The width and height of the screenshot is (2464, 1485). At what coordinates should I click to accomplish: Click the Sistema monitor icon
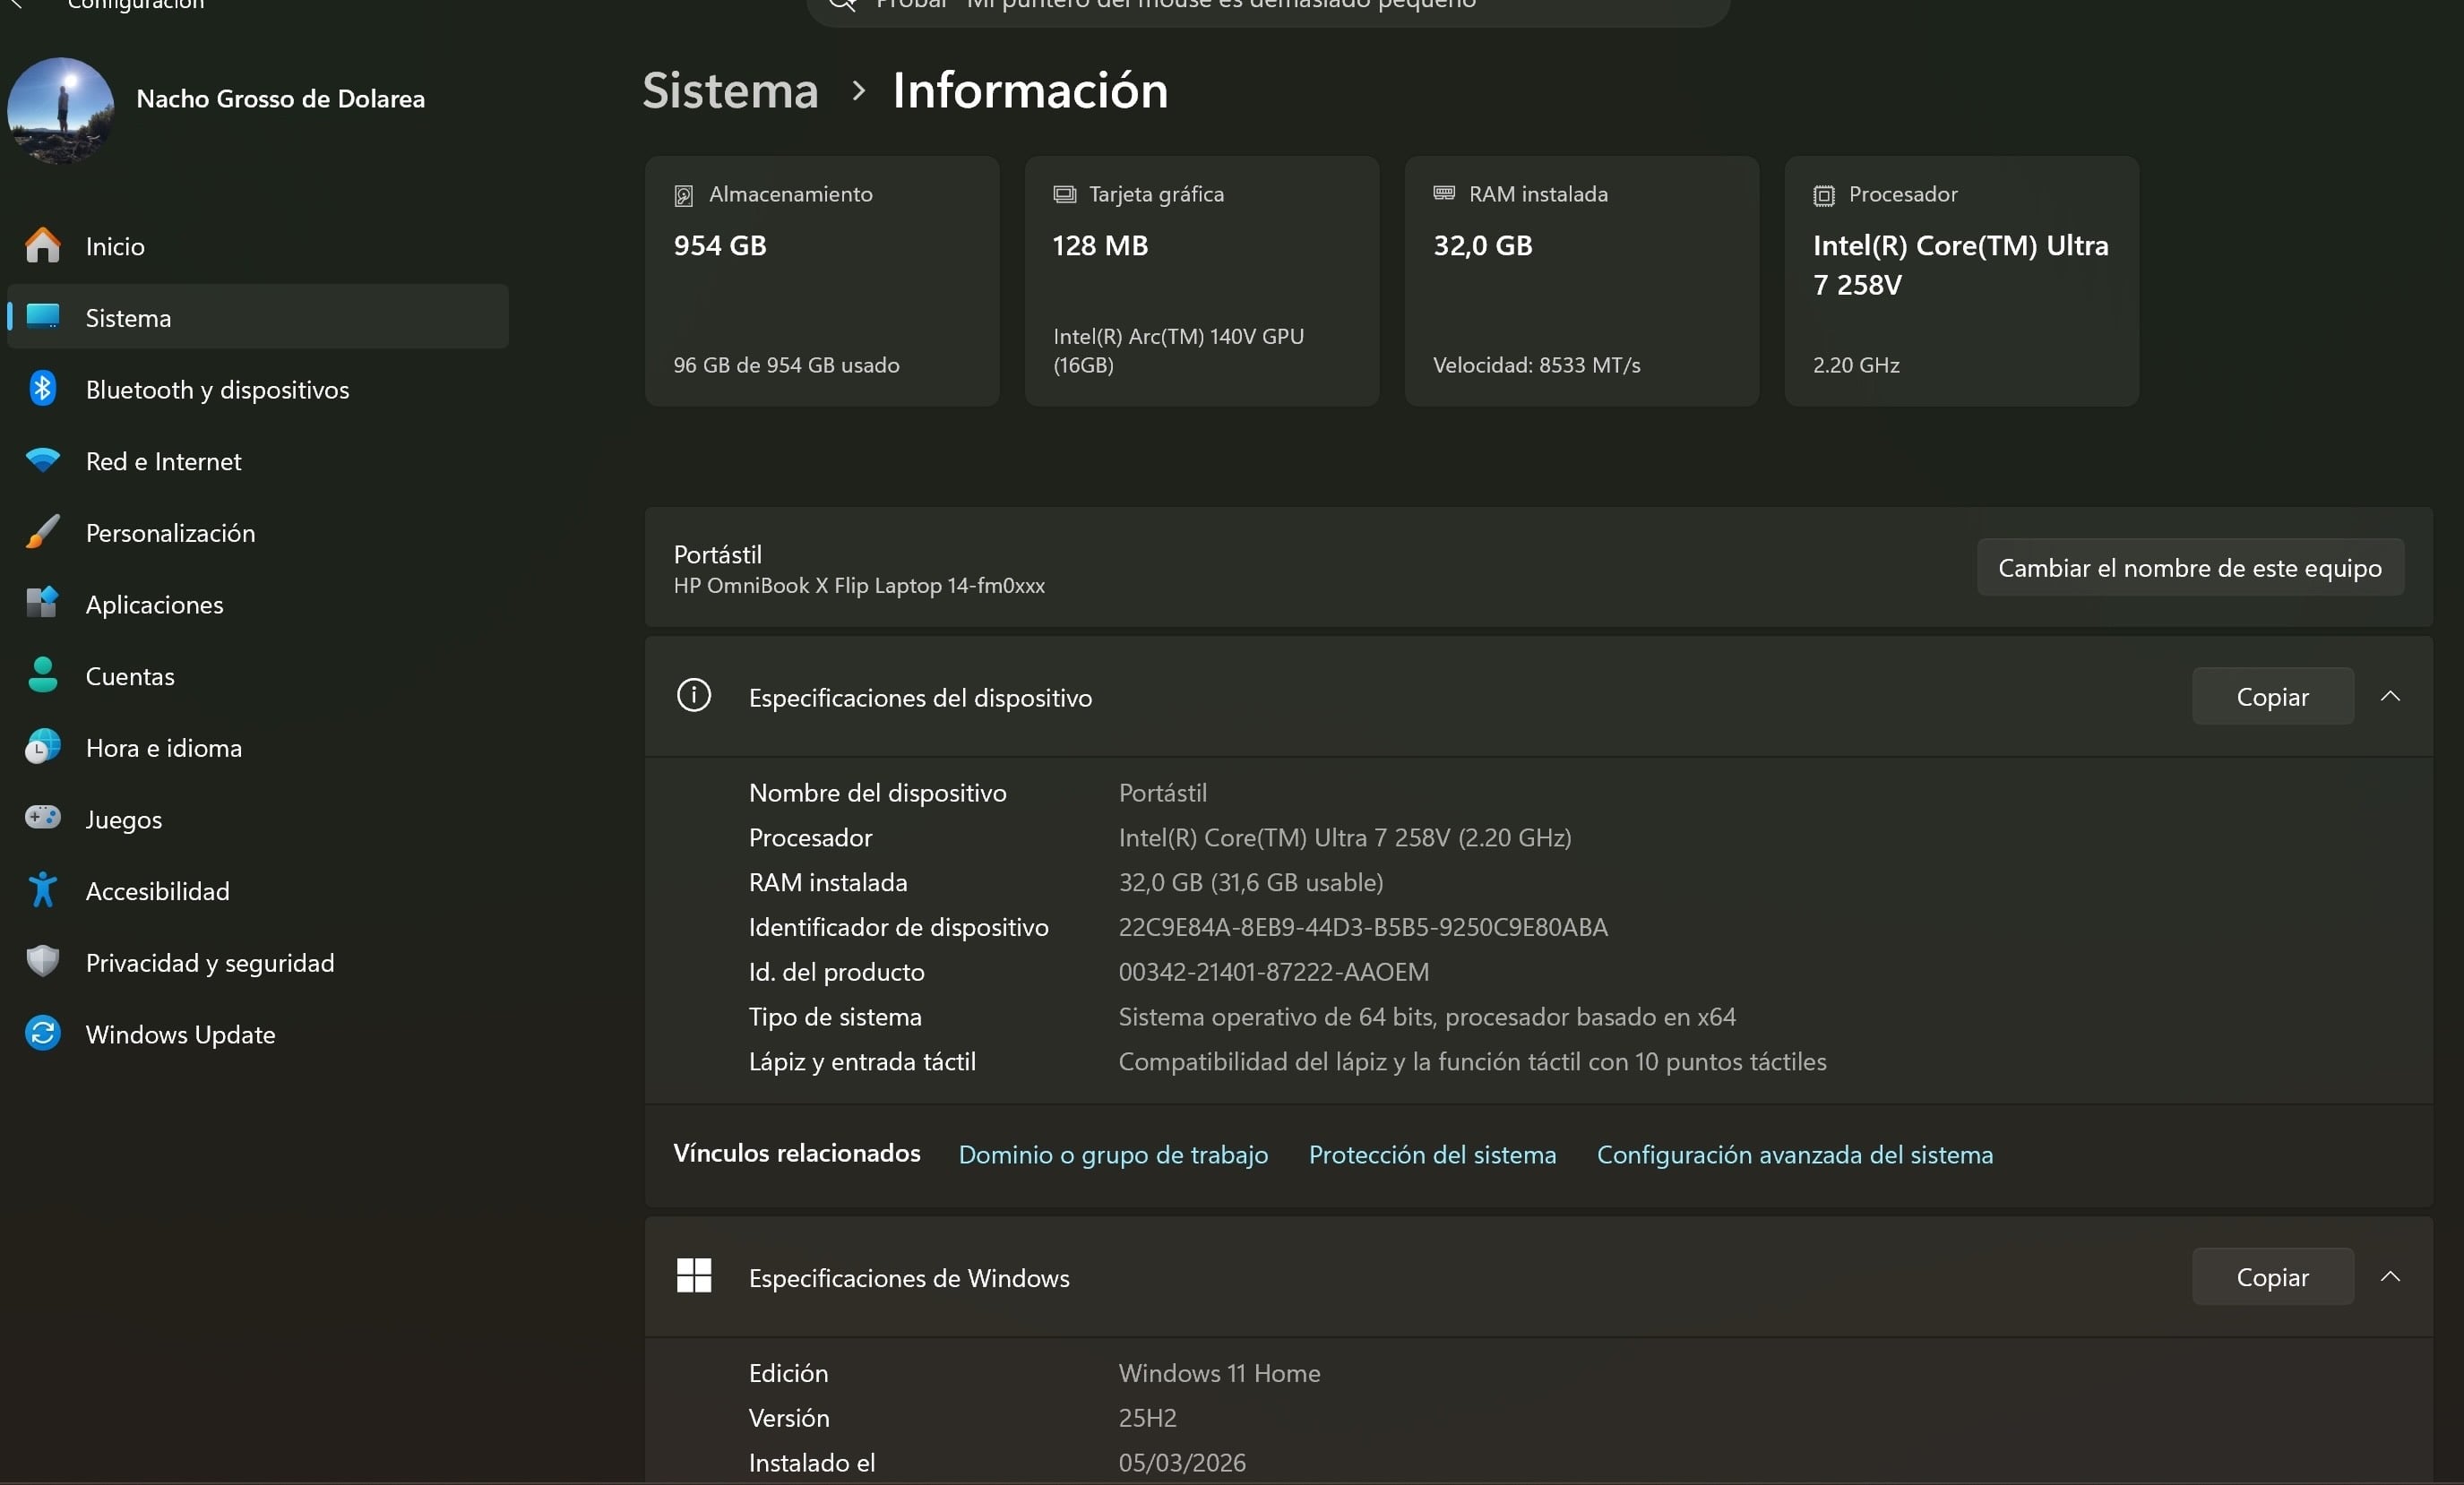[x=42, y=316]
